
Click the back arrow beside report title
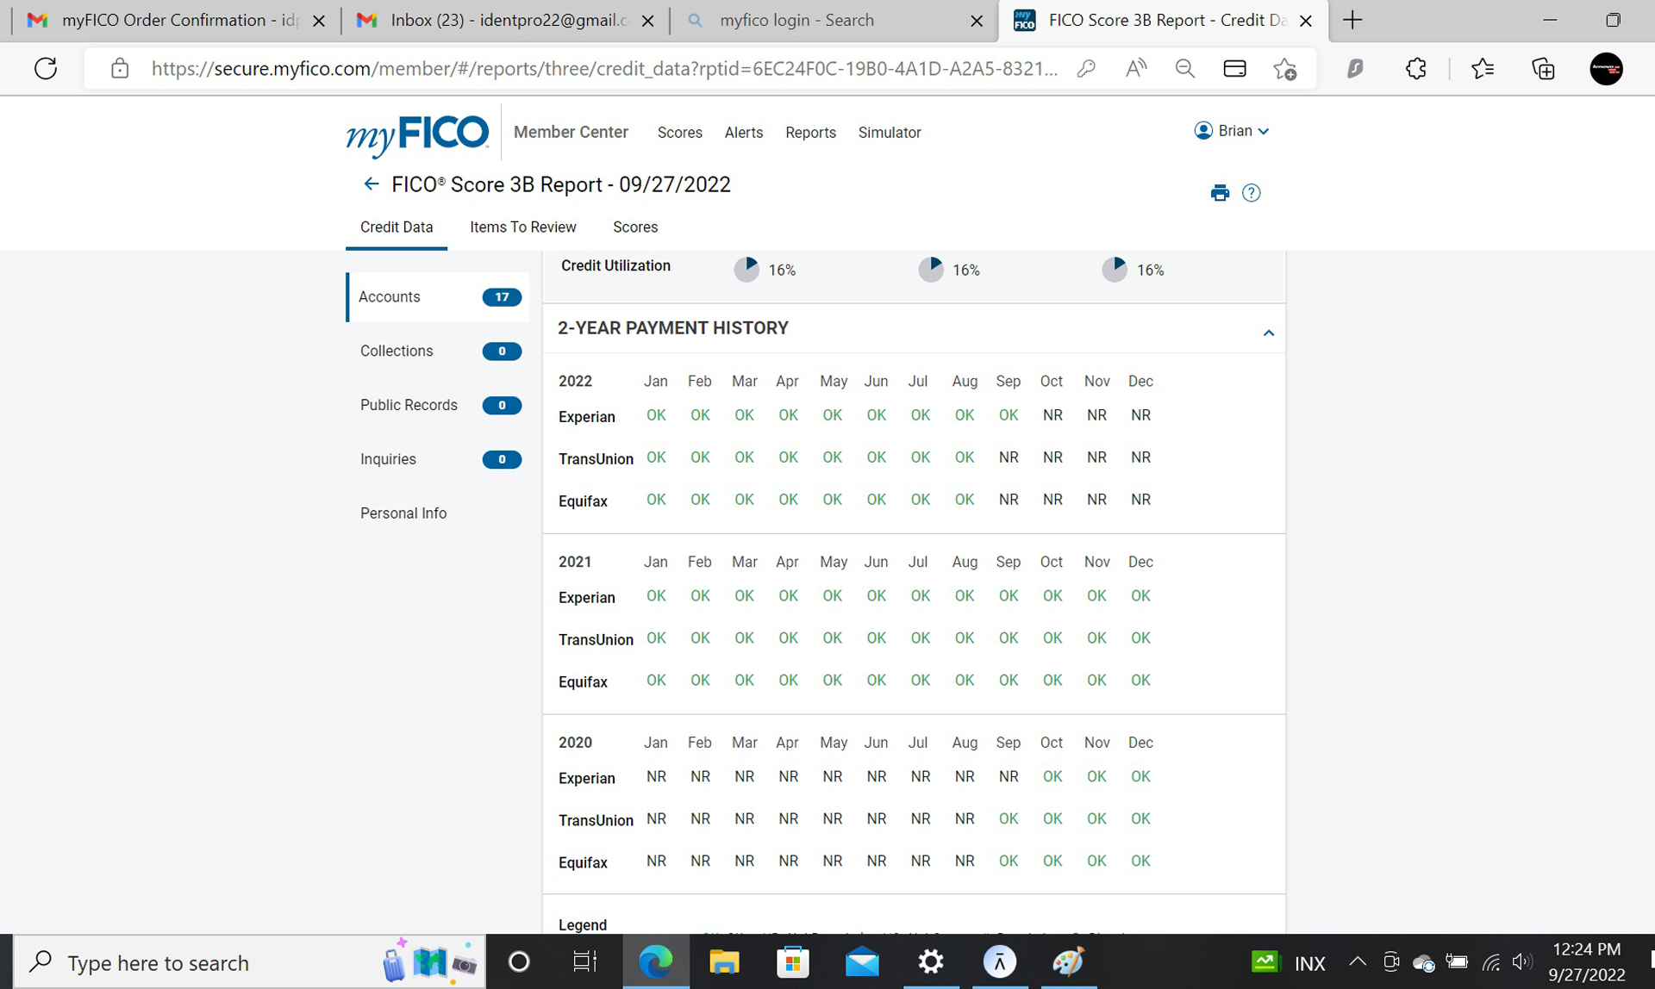(x=371, y=184)
